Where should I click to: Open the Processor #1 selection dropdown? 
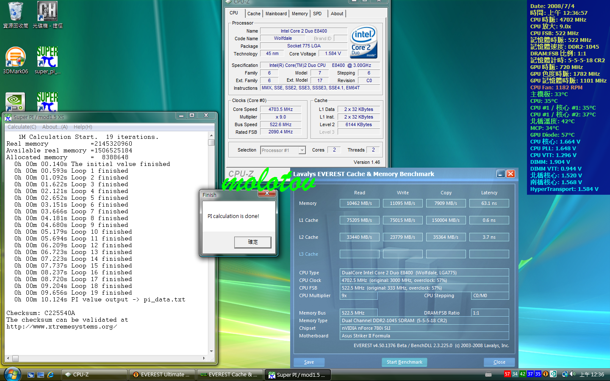pos(302,150)
